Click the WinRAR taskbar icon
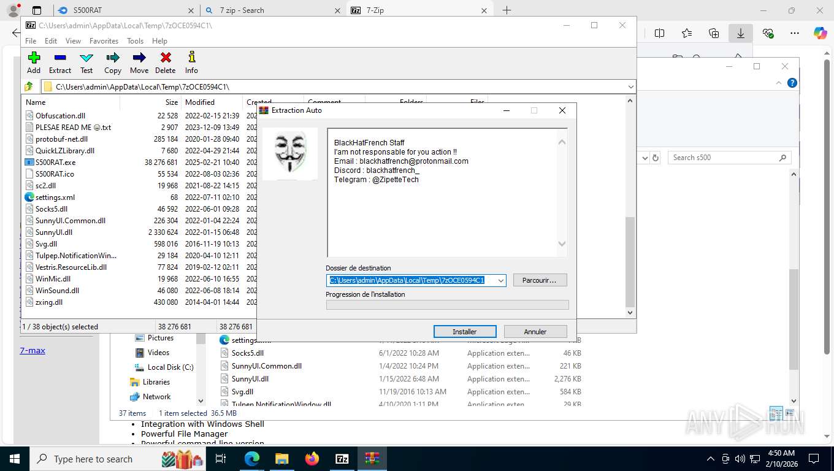The image size is (834, 471). (x=372, y=459)
